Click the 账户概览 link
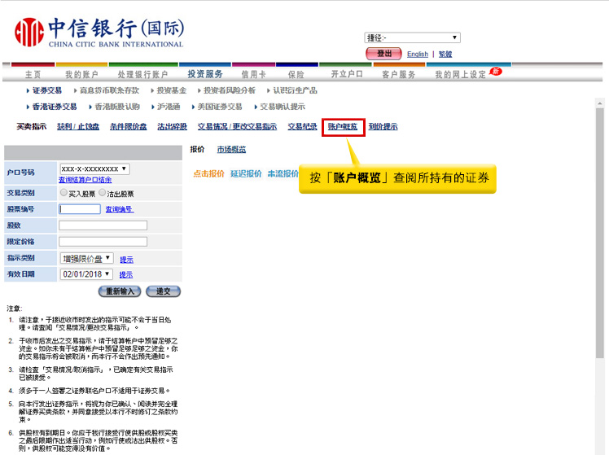Viewport: 609px width, 455px height. (343, 127)
